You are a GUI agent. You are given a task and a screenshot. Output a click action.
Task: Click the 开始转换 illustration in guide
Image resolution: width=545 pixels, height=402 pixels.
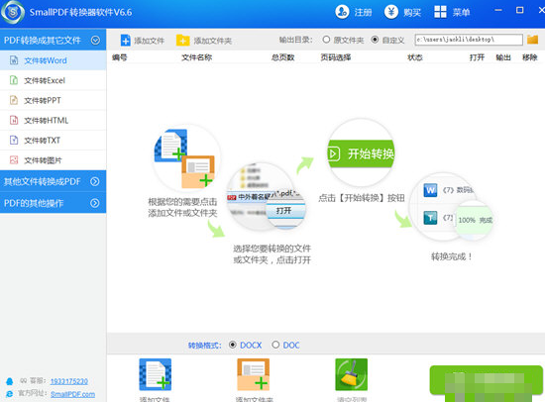[362, 152]
